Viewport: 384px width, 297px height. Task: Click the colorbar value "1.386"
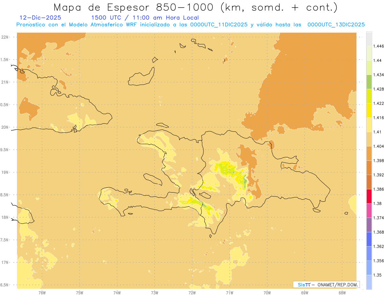pos(378,189)
